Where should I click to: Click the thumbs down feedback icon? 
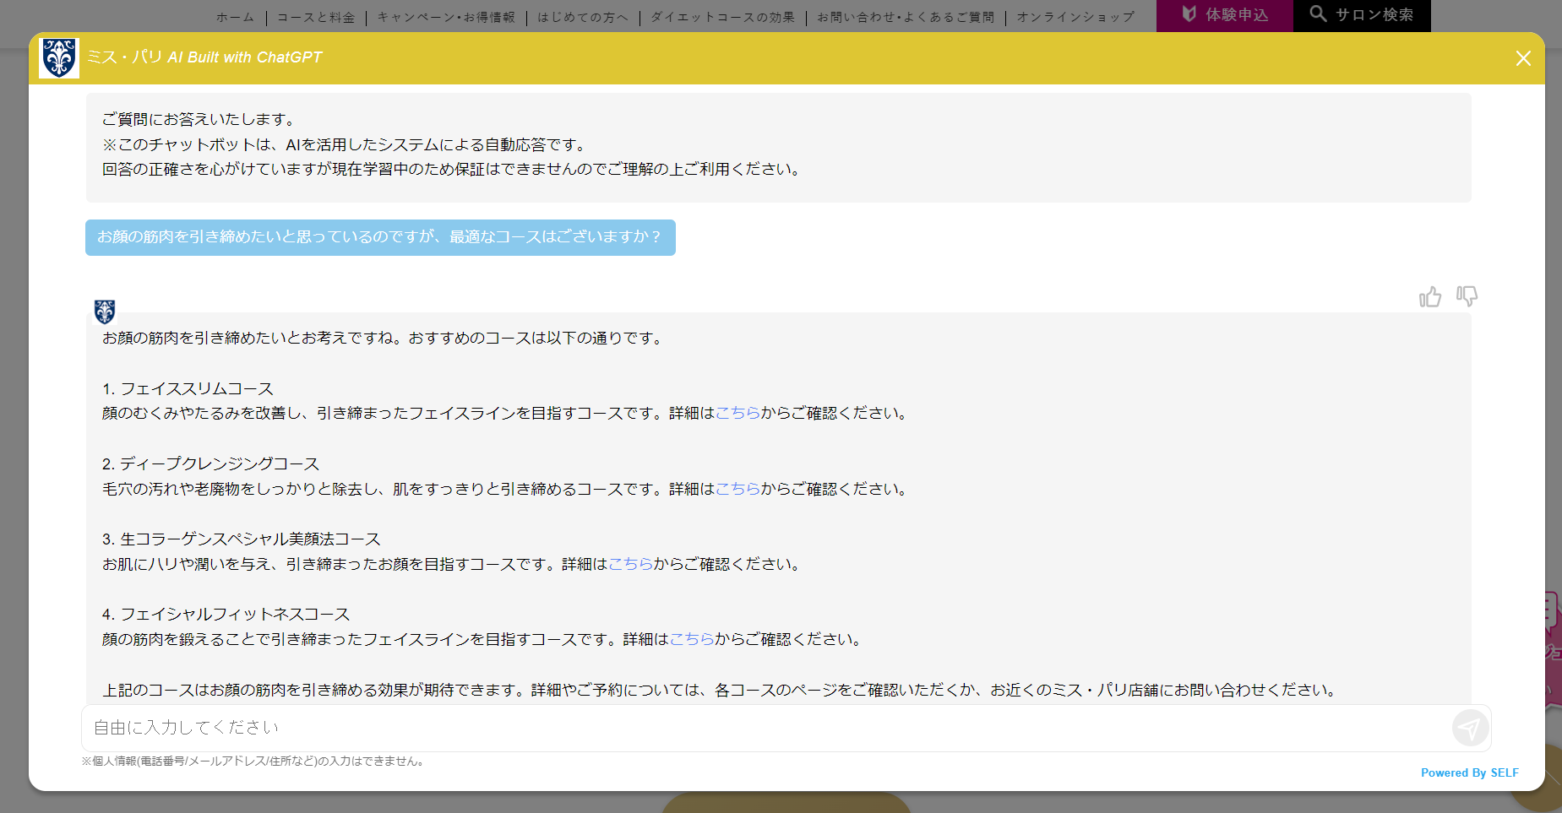[1467, 296]
